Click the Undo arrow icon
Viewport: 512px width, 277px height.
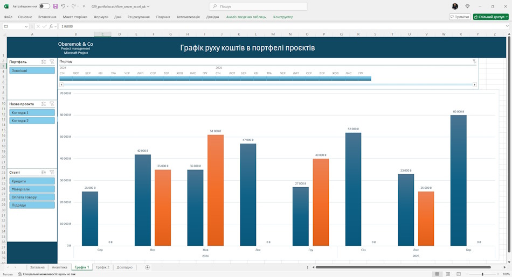[64, 6]
